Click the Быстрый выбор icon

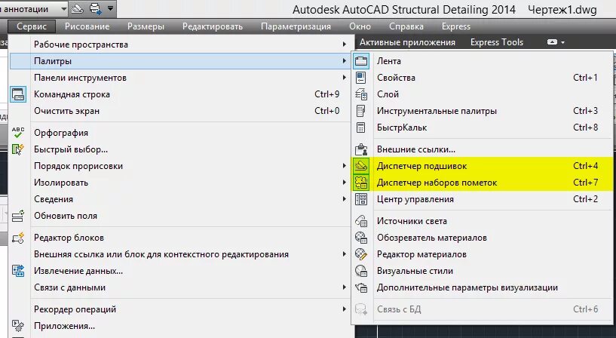click(18, 149)
